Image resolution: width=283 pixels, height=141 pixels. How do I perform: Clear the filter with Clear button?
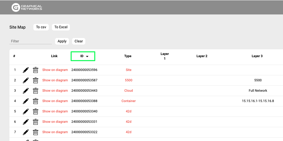[79, 41]
